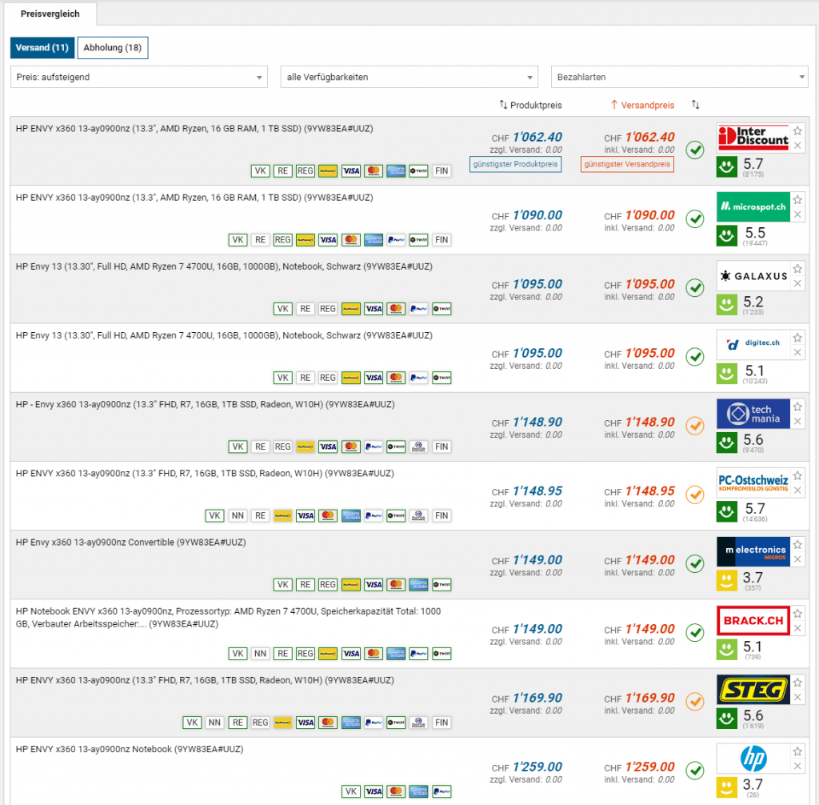Click the Visa icon in Inter Discount row

click(350, 170)
